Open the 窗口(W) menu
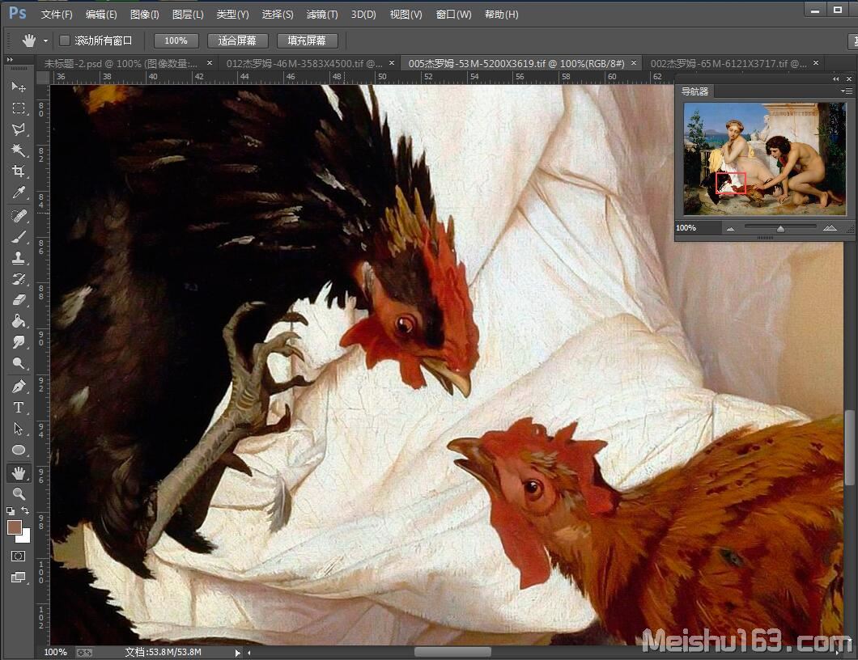 click(x=453, y=15)
